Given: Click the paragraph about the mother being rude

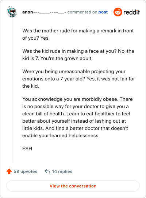Looking at the screenshot, I should [78, 34].
